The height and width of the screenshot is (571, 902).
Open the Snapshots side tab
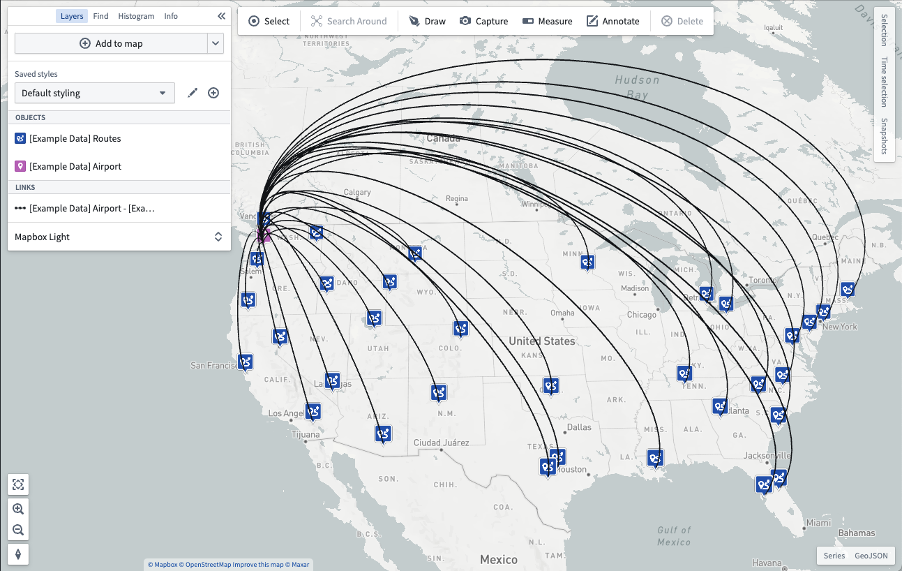point(884,136)
